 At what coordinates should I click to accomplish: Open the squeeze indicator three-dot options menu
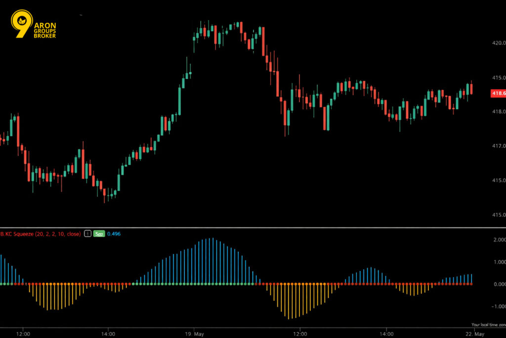[87, 234]
